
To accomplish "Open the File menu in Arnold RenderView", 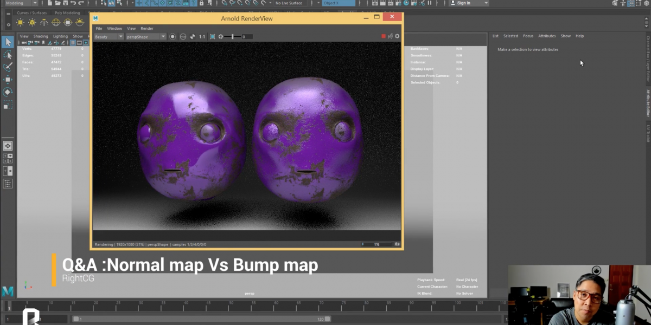I will pyautogui.click(x=99, y=28).
